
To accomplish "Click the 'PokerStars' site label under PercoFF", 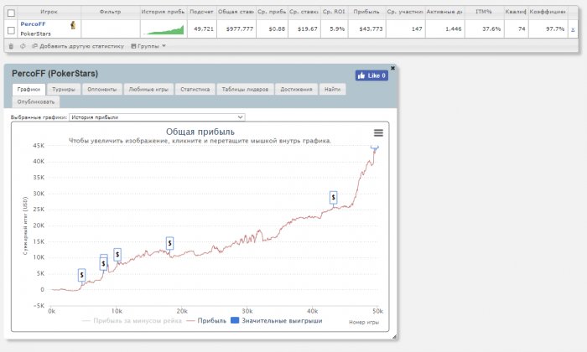I will pyautogui.click(x=35, y=34).
